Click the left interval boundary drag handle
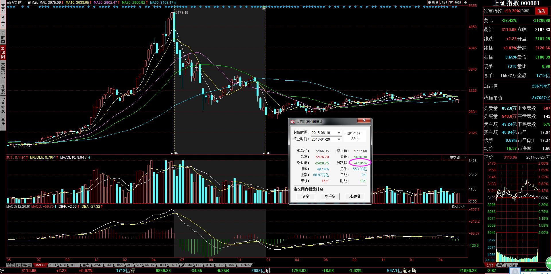551x274 pixels. point(174,153)
